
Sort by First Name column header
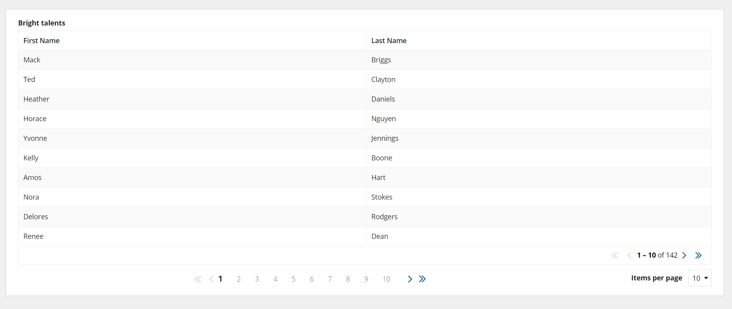click(x=42, y=40)
